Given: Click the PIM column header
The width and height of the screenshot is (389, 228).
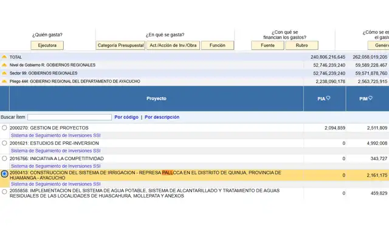Looking at the screenshot, I should click(367, 98).
